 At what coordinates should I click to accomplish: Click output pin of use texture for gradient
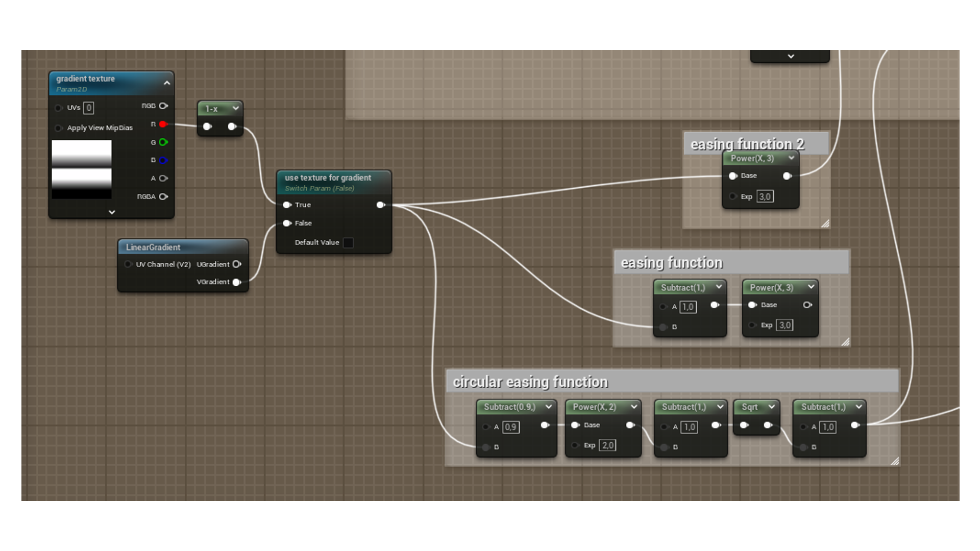(380, 205)
